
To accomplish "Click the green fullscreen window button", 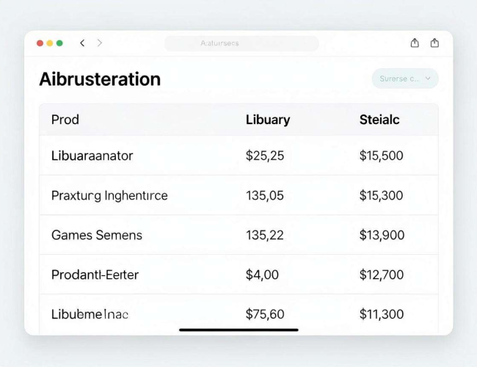I will click(59, 43).
